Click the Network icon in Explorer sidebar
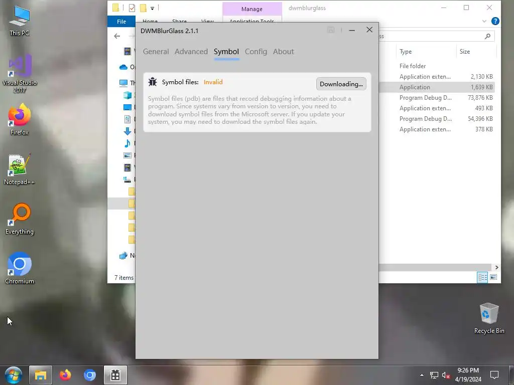Screen dimensions: 514x385 (123, 255)
